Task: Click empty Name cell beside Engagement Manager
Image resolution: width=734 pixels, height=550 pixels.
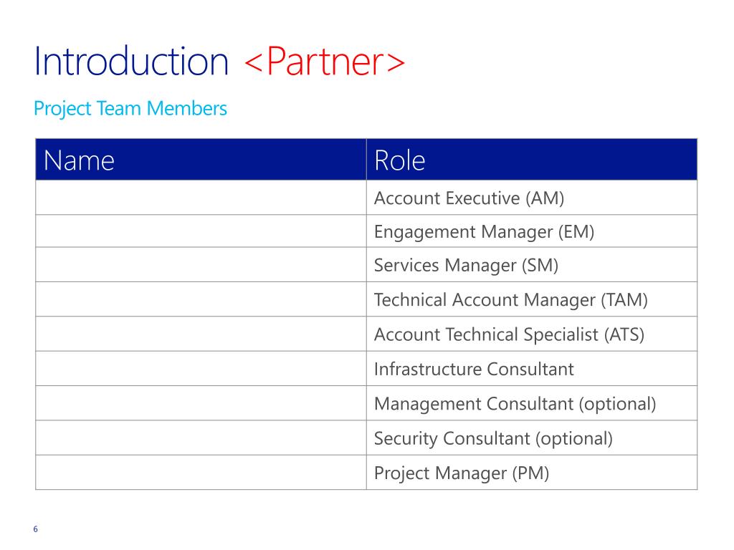Action: pos(201,232)
